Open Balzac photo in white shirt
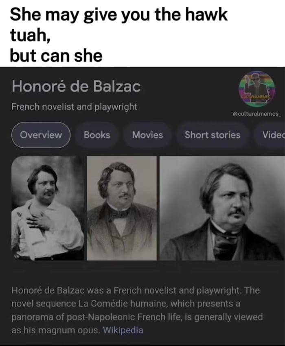The image size is (285, 346). pyautogui.click(x=48, y=208)
